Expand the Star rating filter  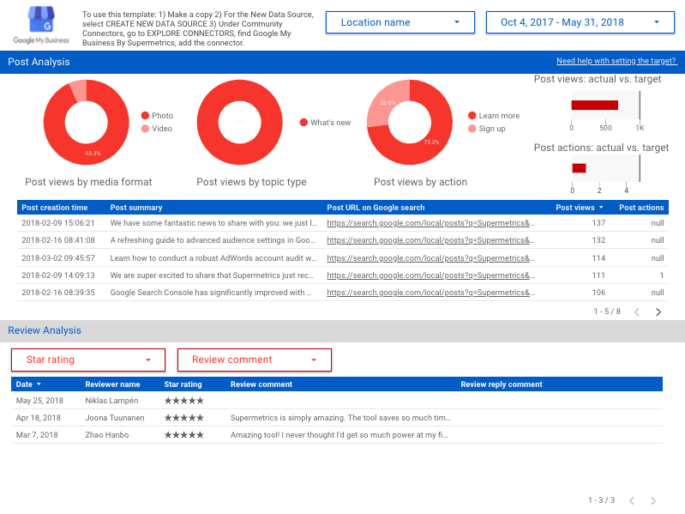click(x=87, y=360)
